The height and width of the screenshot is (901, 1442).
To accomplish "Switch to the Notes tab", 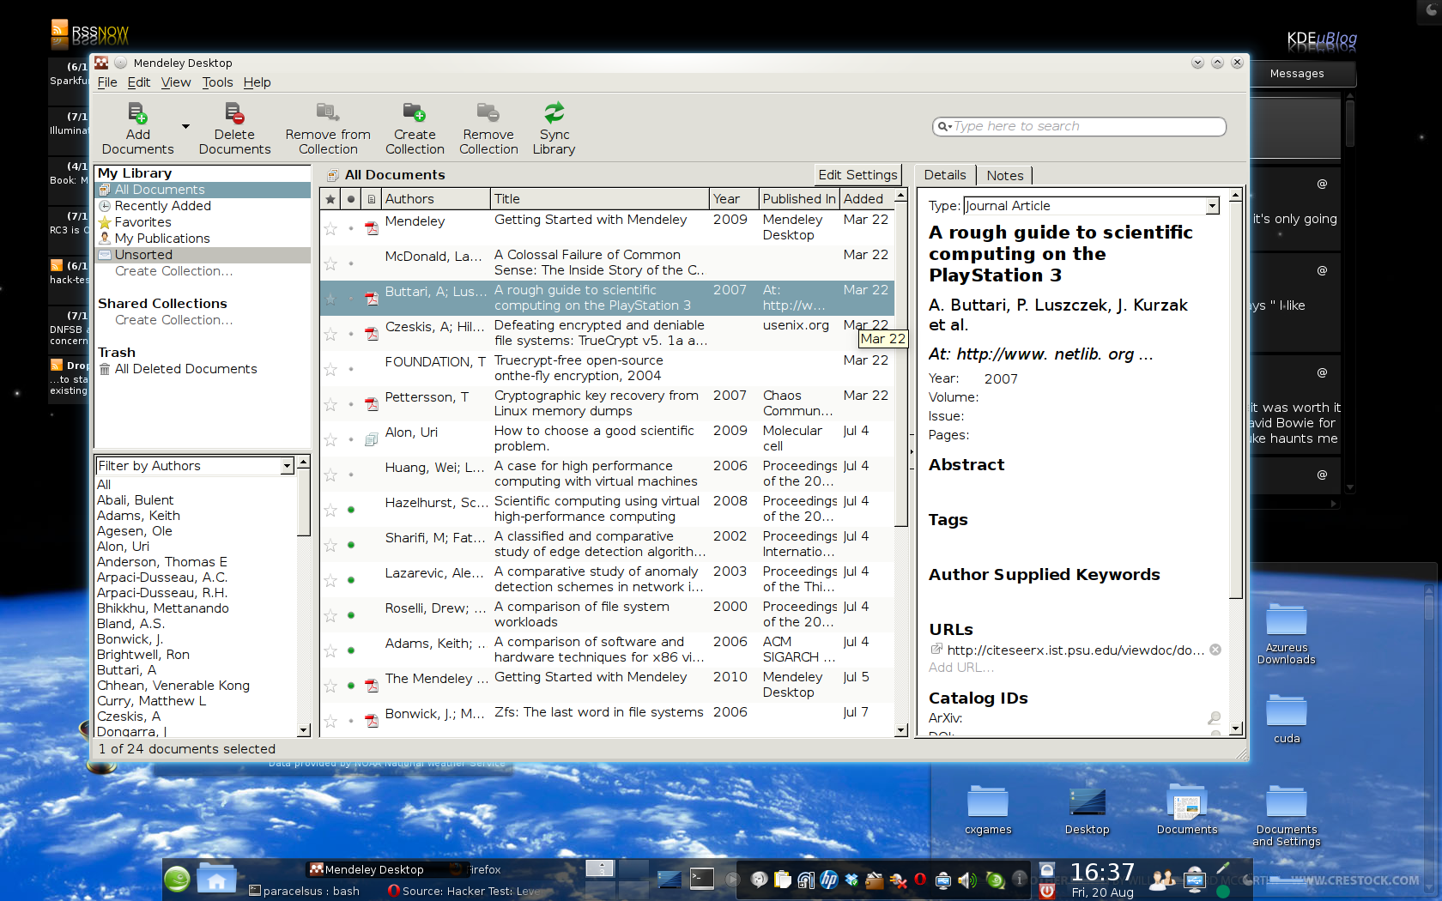I will pyautogui.click(x=1004, y=175).
